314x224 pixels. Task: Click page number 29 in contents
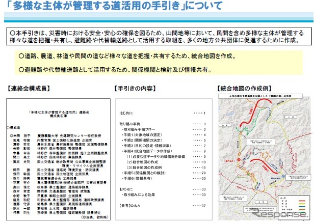(x=204, y=173)
